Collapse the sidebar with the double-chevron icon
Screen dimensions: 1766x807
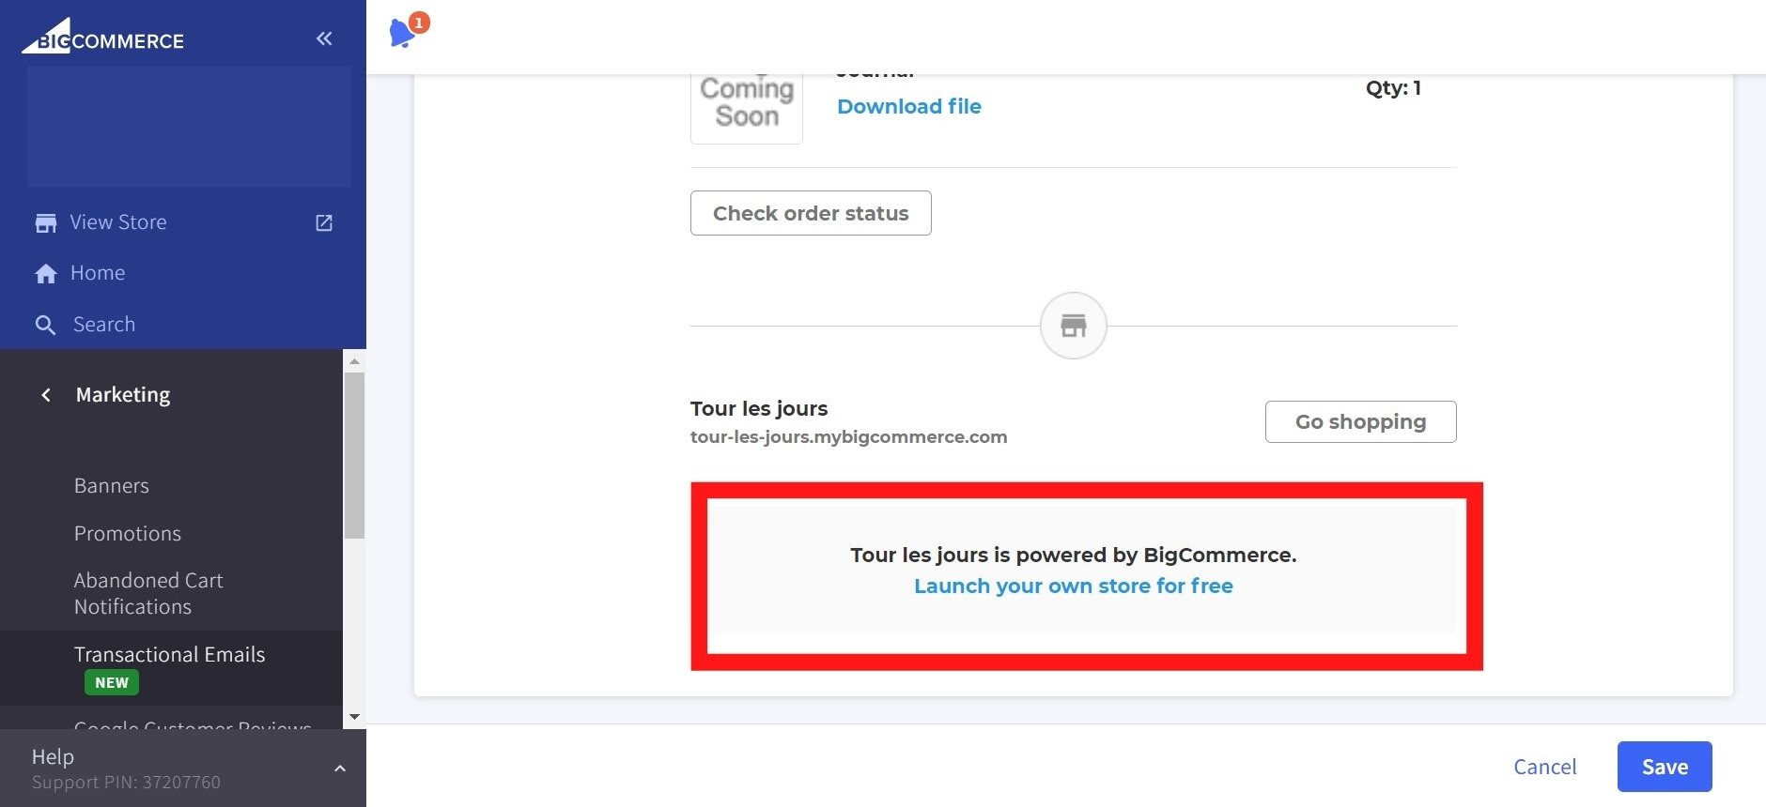coord(324,38)
